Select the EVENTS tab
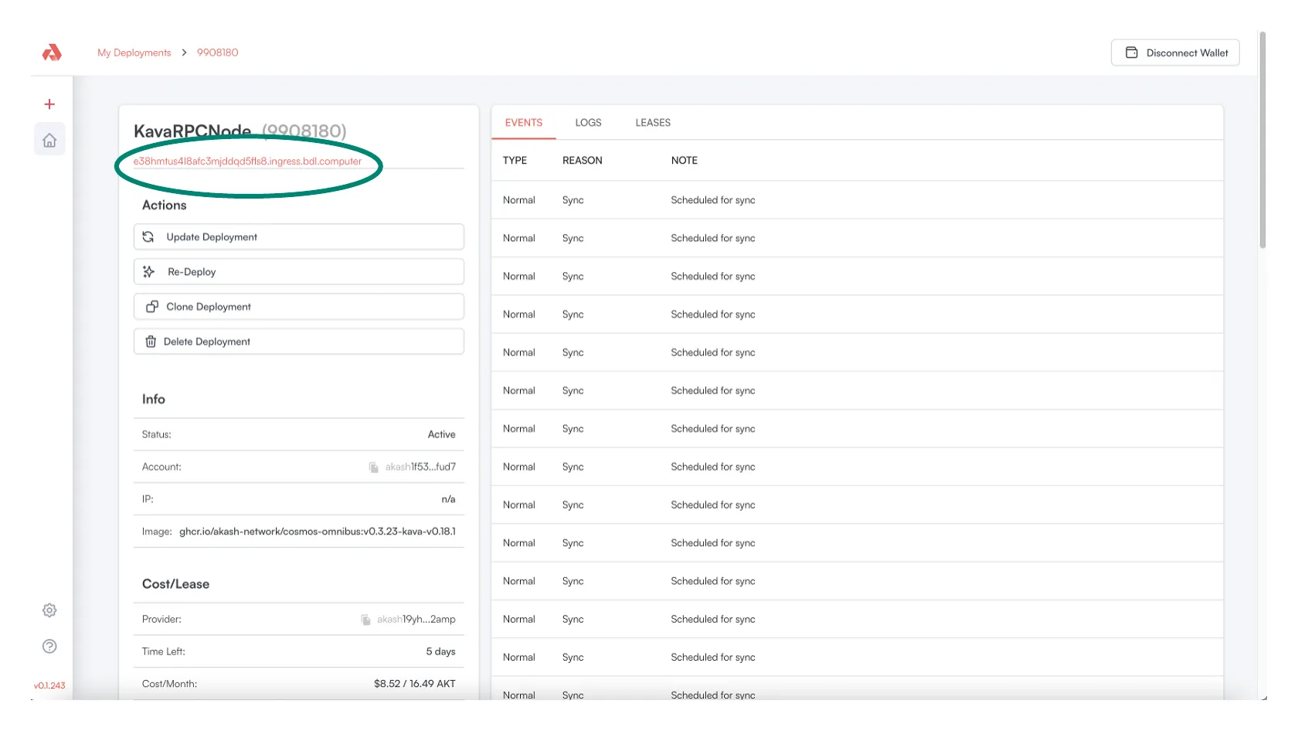The height and width of the screenshot is (731, 1298). point(523,123)
